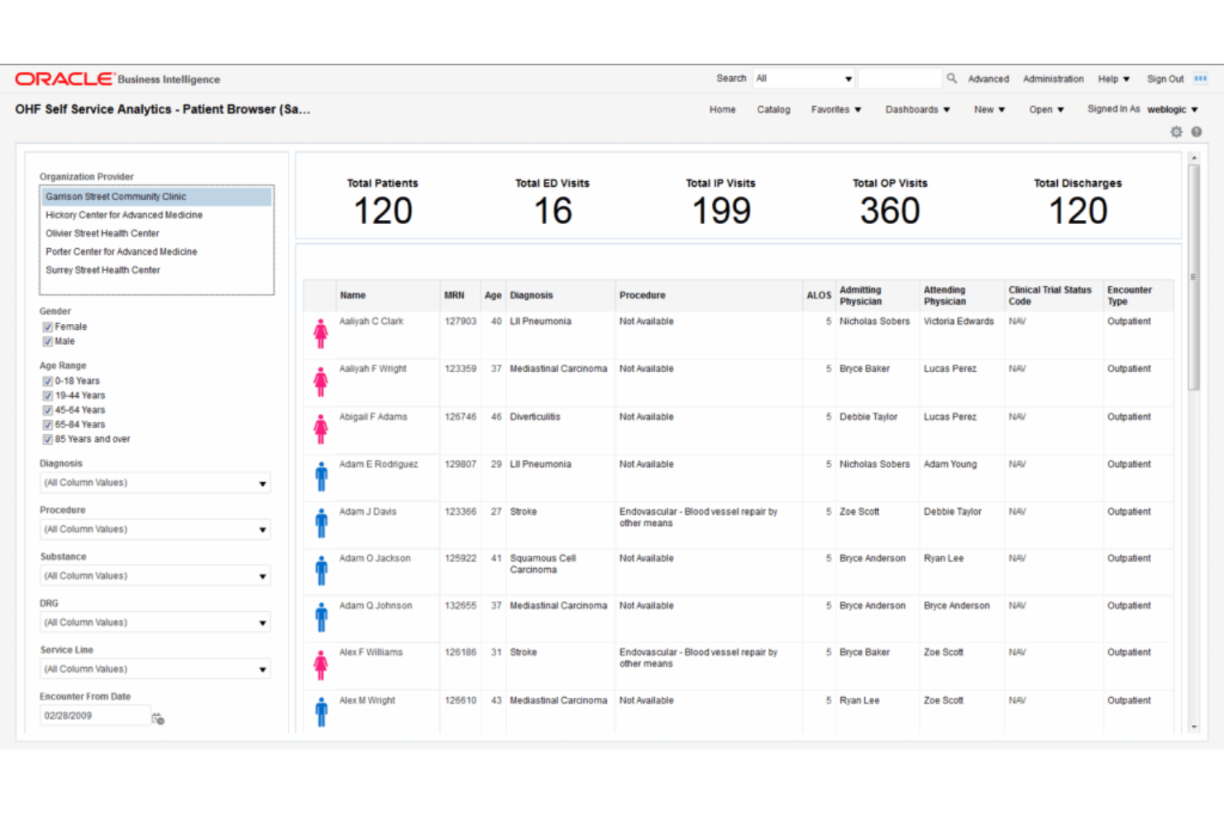Image resolution: width=1224 pixels, height=816 pixels.
Task: Click the MRN value 127903
Action: click(461, 322)
